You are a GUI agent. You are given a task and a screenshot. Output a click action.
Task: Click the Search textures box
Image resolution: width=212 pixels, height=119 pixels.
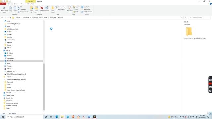199,18
